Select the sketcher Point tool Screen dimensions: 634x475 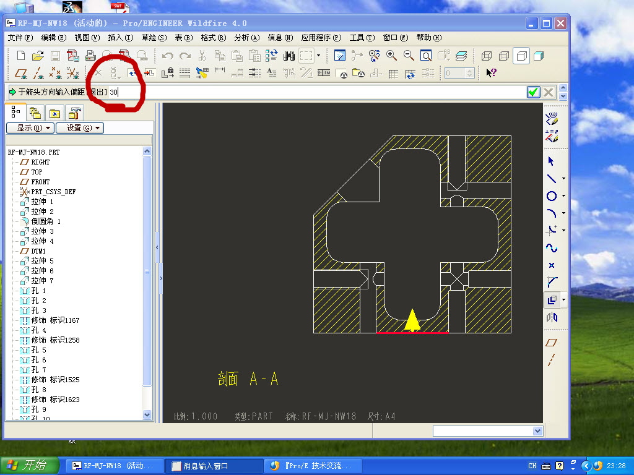click(x=552, y=265)
